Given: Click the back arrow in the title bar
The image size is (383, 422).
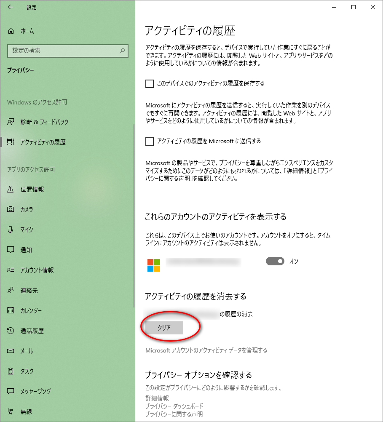Looking at the screenshot, I should (11, 7).
